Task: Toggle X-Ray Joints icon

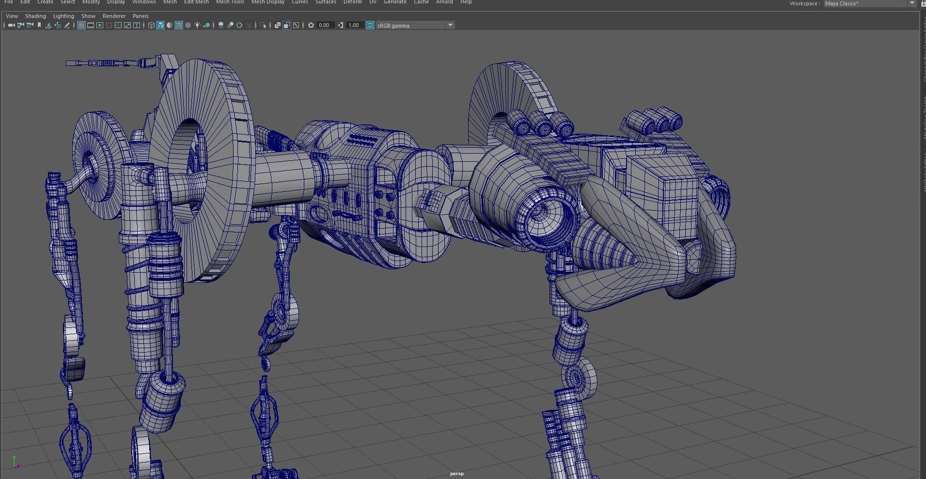Action: point(296,25)
